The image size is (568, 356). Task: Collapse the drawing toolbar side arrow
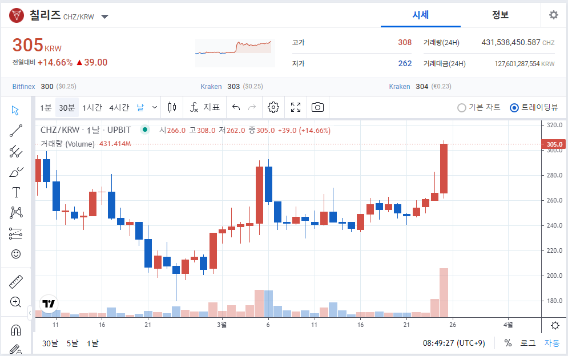pos(30,313)
